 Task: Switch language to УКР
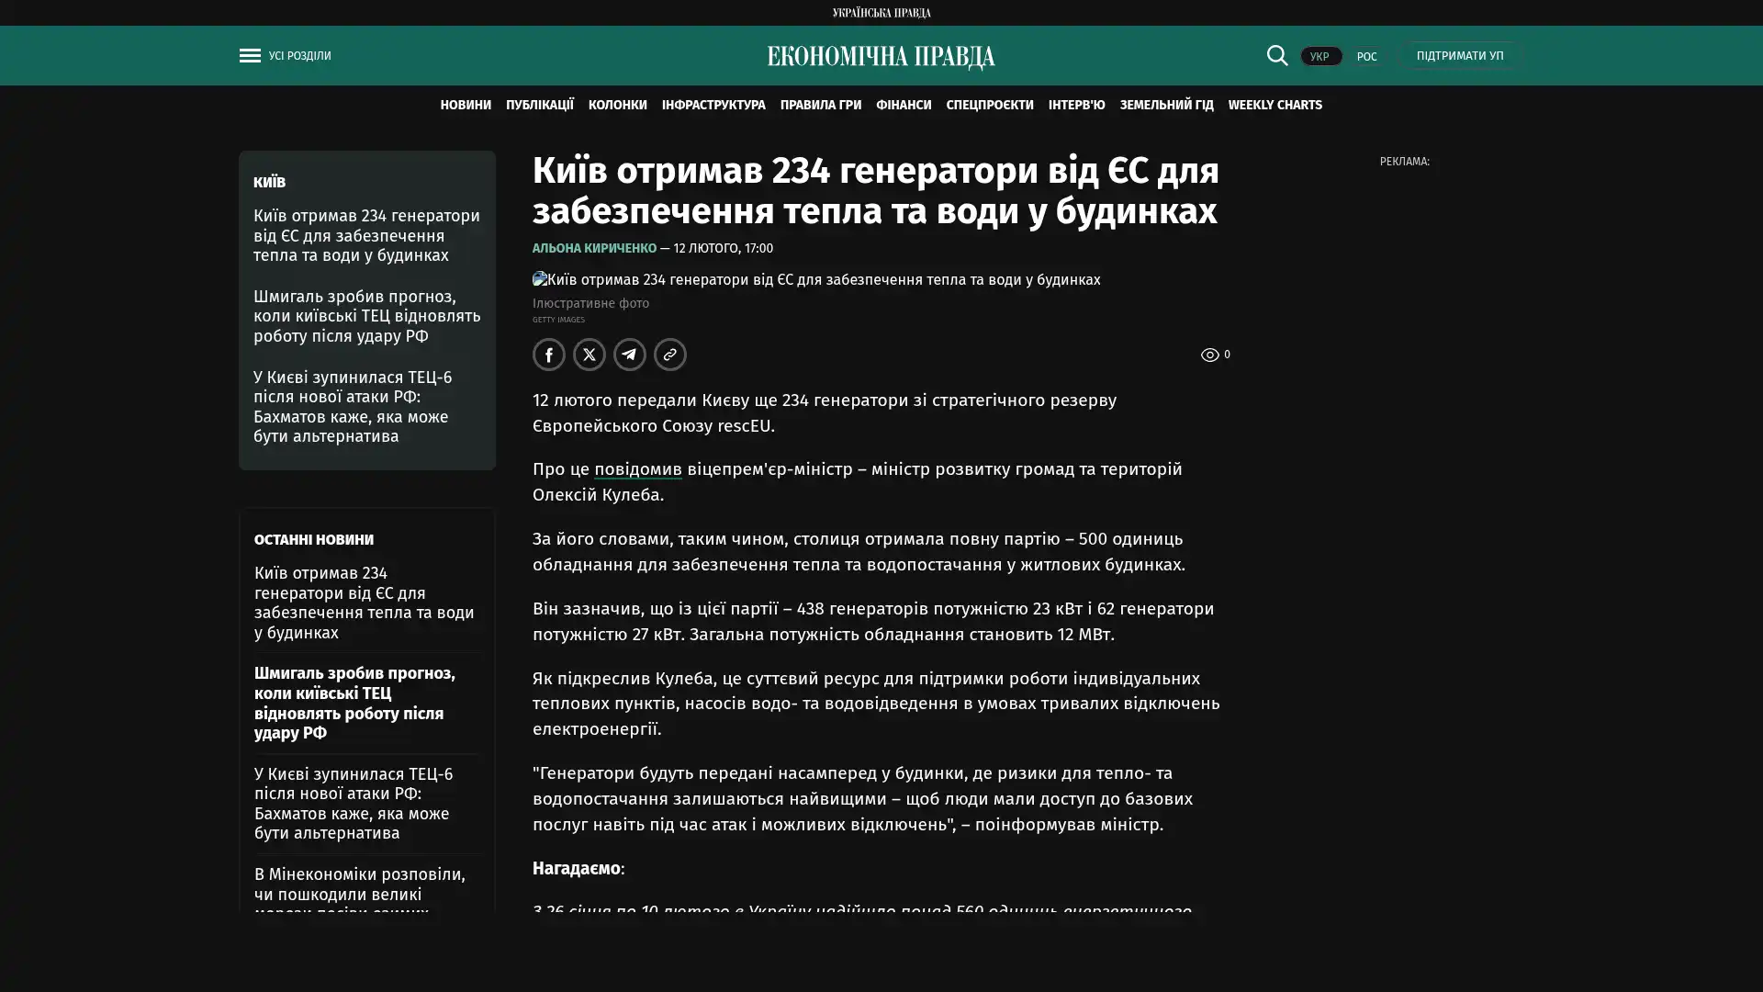(x=1319, y=56)
